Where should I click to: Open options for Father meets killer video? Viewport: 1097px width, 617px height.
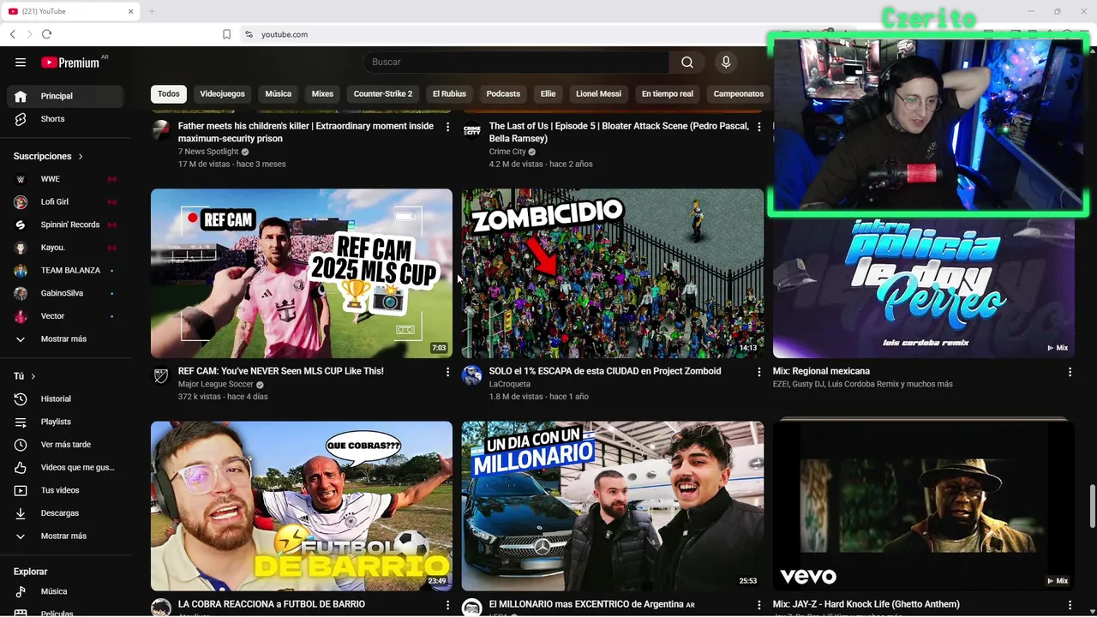pyautogui.click(x=447, y=127)
